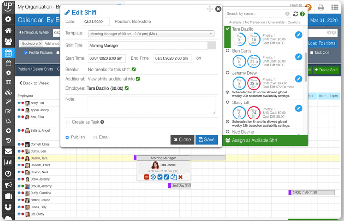Click the gray shift color swatch
The width and height of the screenshot is (344, 221).
click(212, 46)
